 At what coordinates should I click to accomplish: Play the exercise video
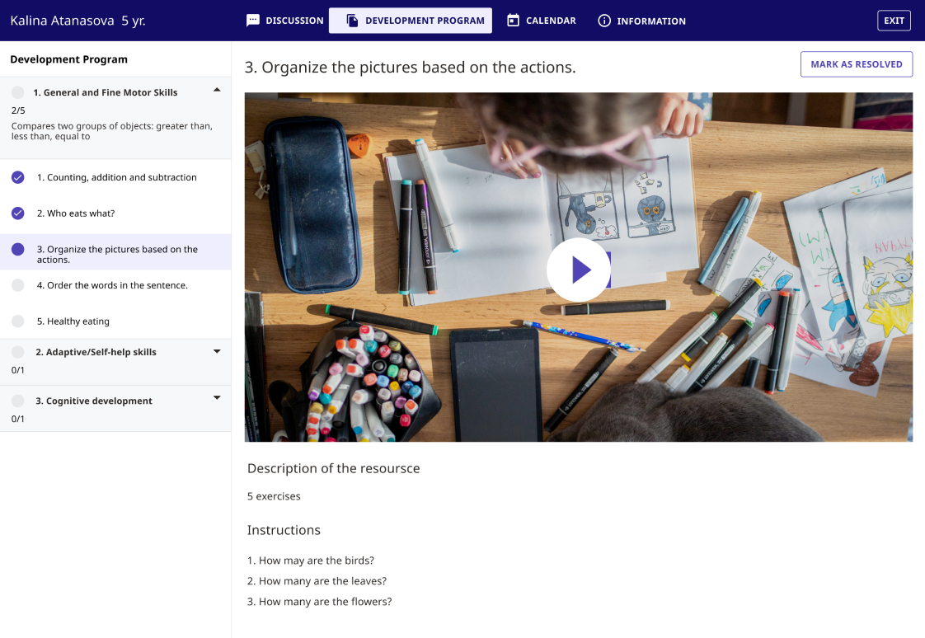tap(579, 270)
